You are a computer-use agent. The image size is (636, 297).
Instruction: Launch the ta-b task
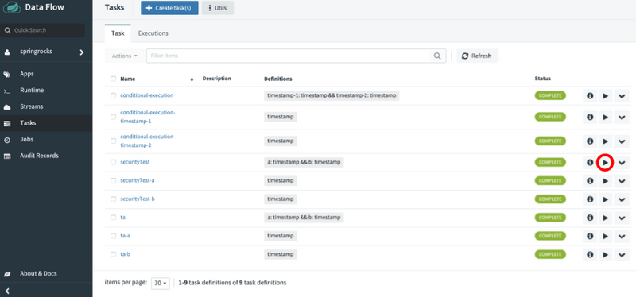(605, 254)
